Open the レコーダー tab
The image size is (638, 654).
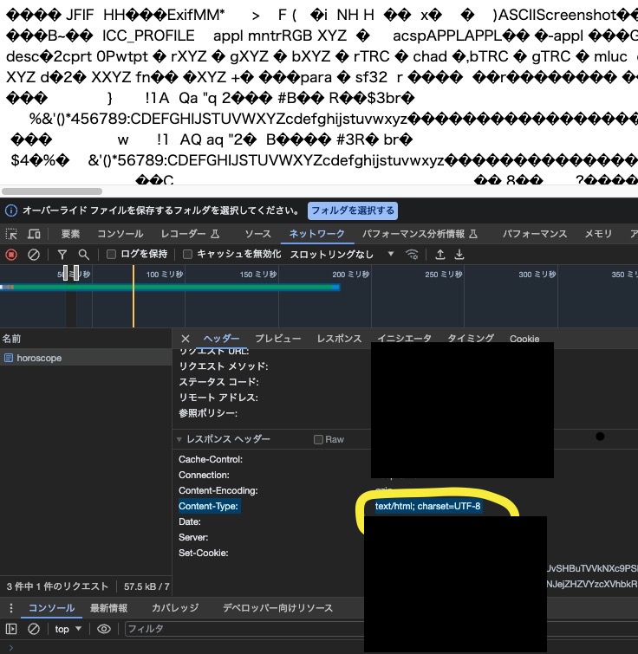[191, 234]
